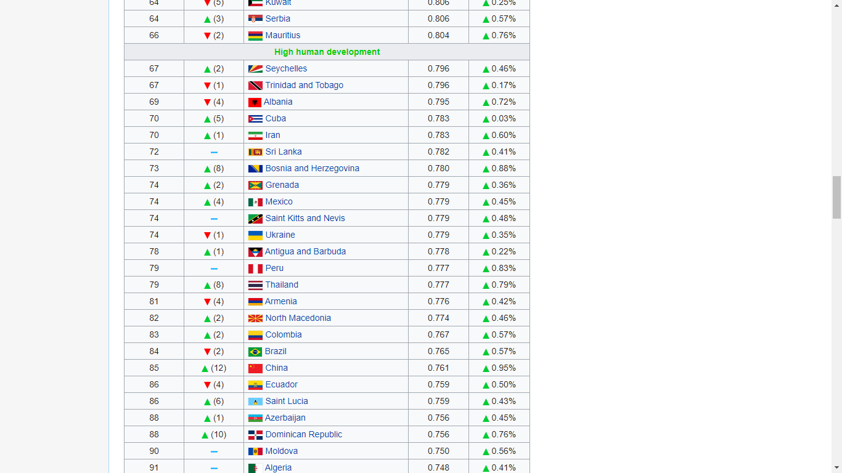Click the Antigua and Barbuda flag icon
This screenshot has height=473, width=842.
coord(255,252)
